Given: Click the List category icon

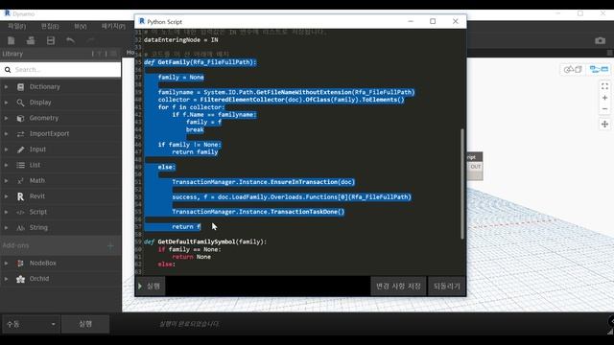Looking at the screenshot, I should 20,165.
